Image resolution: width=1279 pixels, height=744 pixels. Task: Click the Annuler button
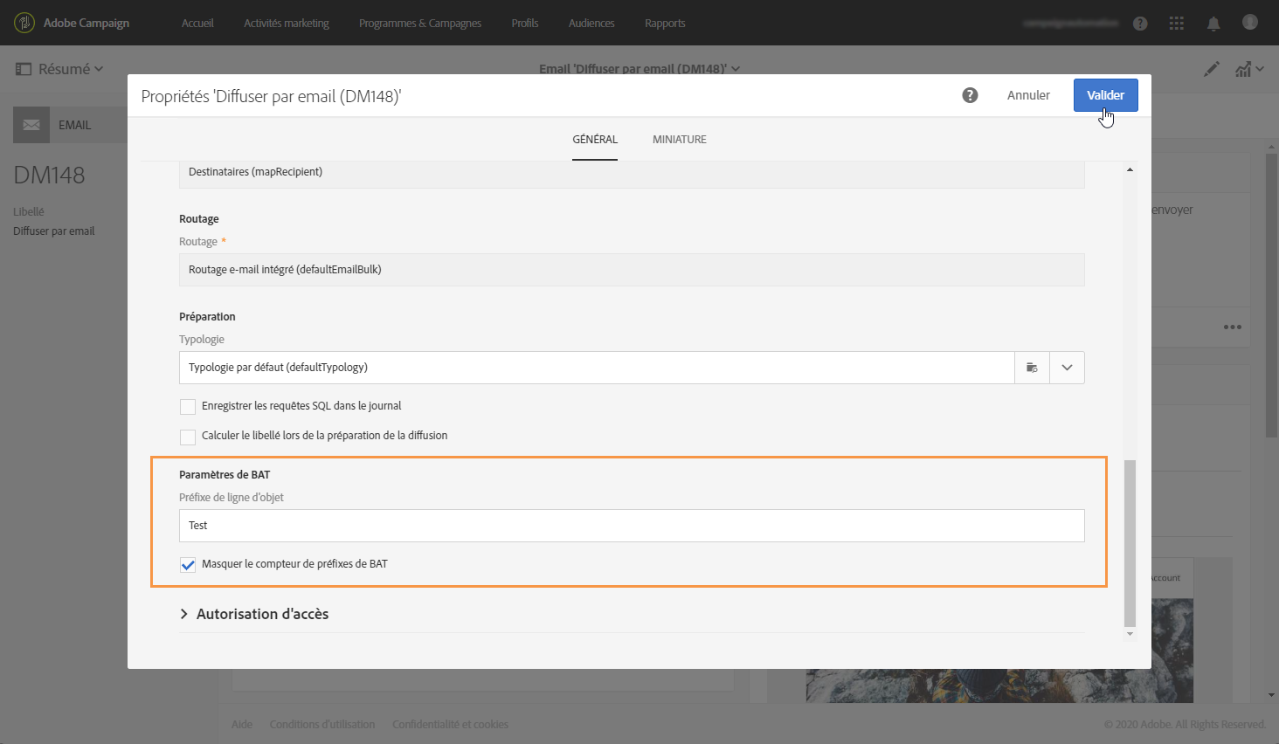pyautogui.click(x=1028, y=95)
